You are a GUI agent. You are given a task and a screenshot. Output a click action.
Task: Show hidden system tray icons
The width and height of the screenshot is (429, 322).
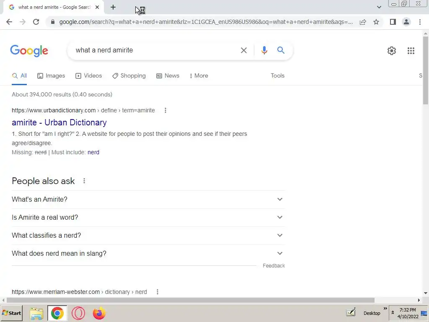[393, 313]
